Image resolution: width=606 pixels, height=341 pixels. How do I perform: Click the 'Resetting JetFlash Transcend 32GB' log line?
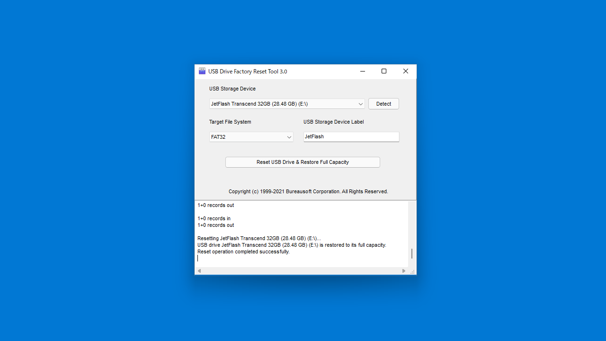click(259, 238)
